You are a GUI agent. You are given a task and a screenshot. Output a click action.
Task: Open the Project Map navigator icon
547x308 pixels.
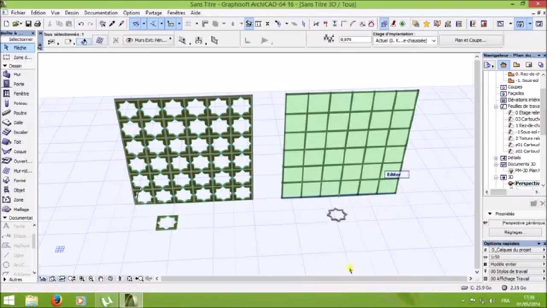503,65
